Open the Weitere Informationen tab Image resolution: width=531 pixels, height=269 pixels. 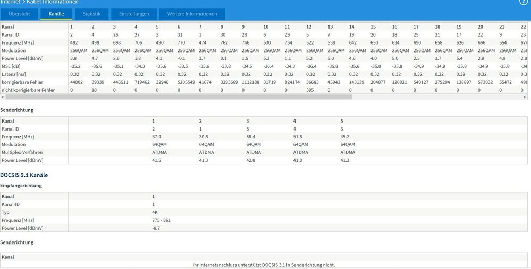point(192,14)
